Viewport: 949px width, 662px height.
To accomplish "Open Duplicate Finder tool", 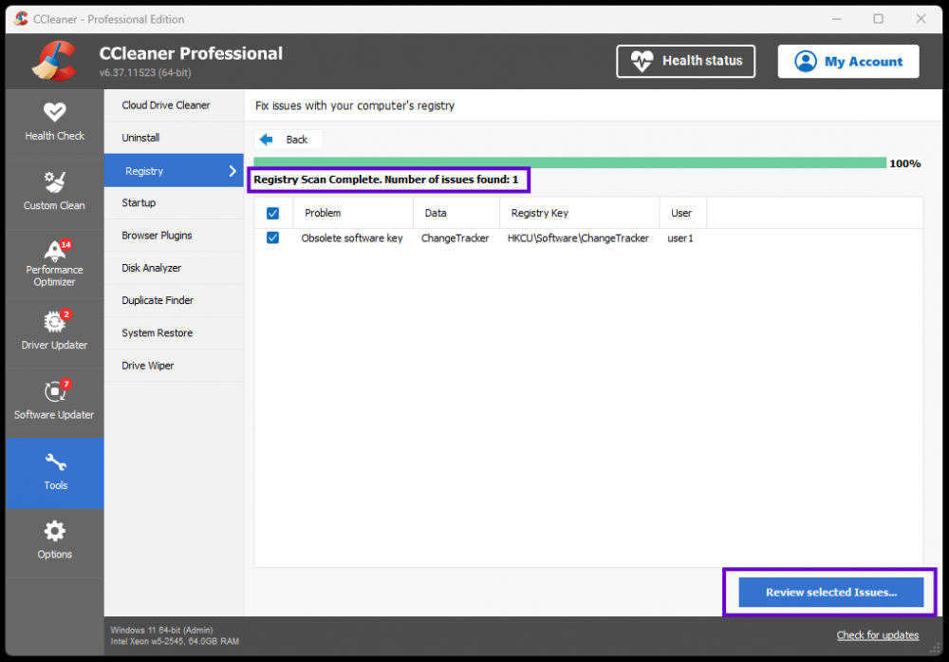I will pos(174,300).
